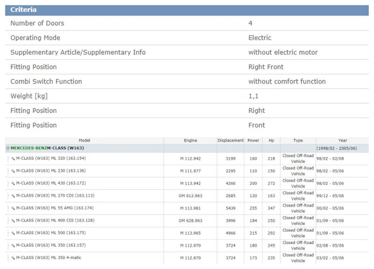Click the Hp column header
This screenshot has height=269, width=374.
272,140
